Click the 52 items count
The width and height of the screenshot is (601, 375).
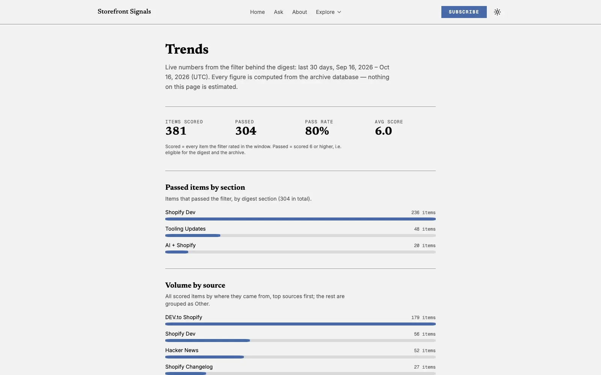coord(425,351)
